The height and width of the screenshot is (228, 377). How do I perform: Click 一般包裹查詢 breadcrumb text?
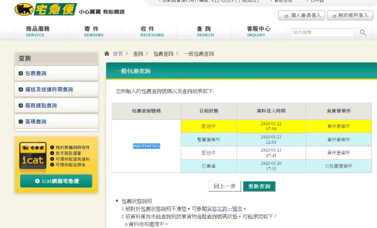[x=199, y=54]
